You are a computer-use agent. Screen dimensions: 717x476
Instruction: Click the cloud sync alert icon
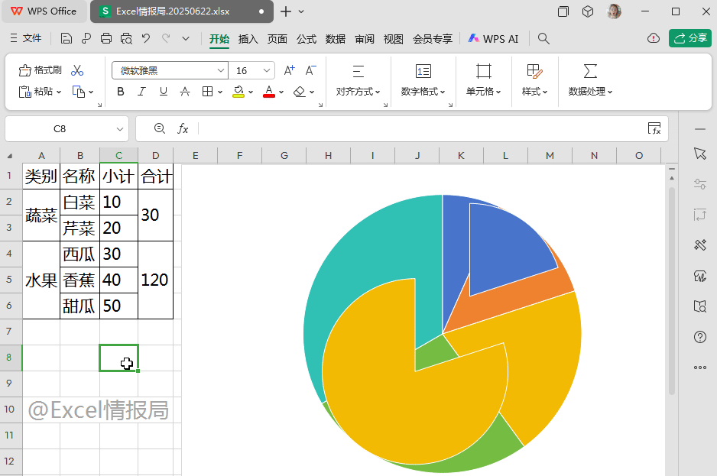click(x=654, y=38)
